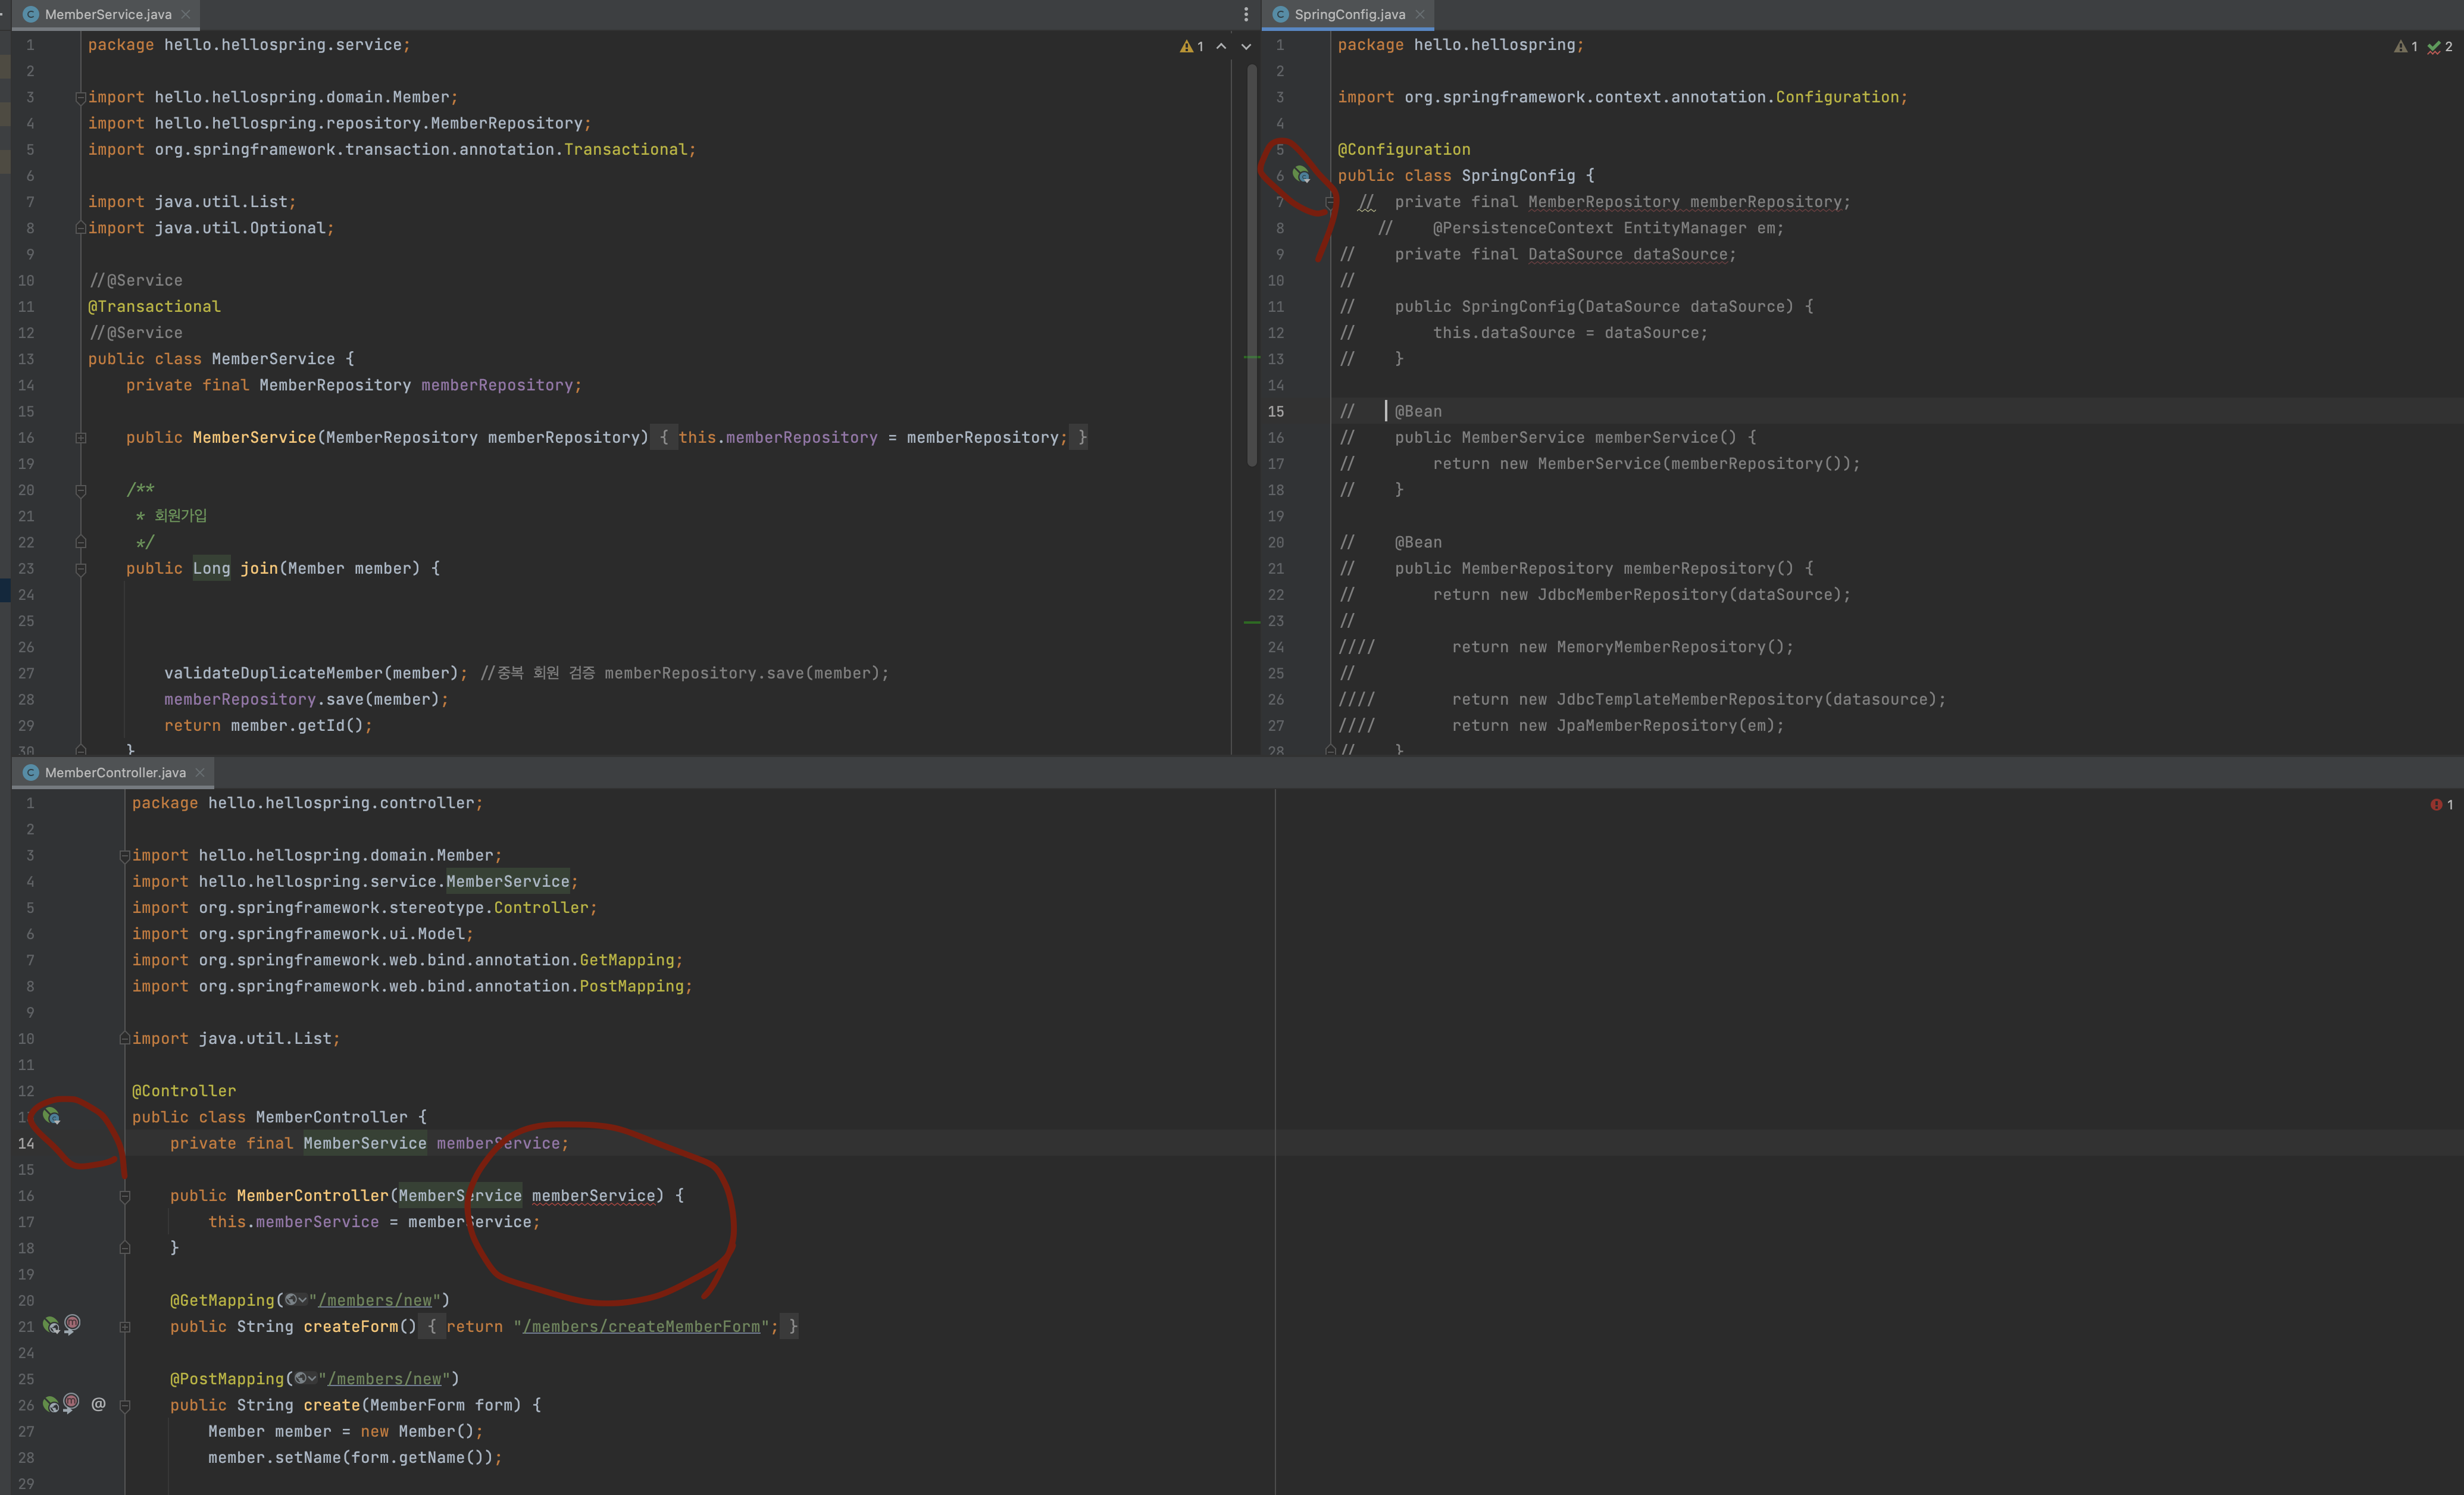This screenshot has height=1495, width=2464.
Task: Click the @Configuration annotation in SpringConfig
Action: coord(1404,149)
